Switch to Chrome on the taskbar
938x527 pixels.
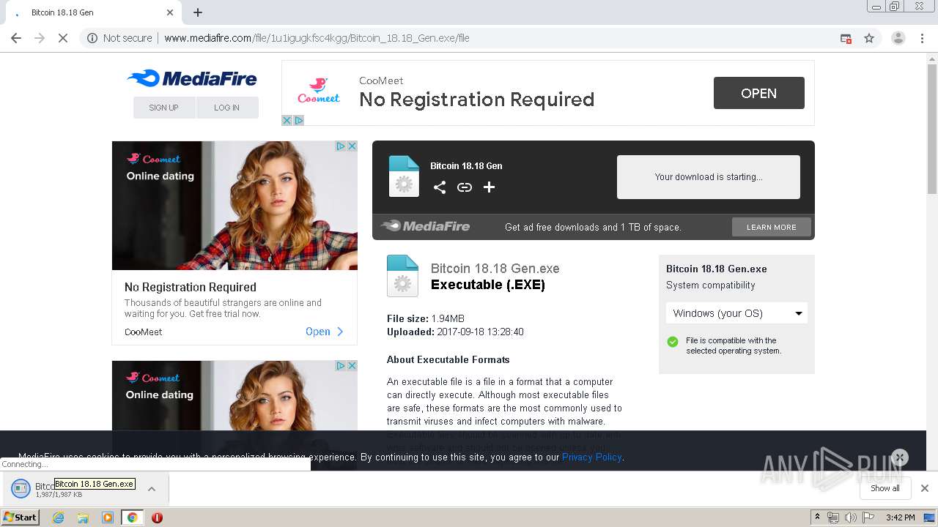132,517
